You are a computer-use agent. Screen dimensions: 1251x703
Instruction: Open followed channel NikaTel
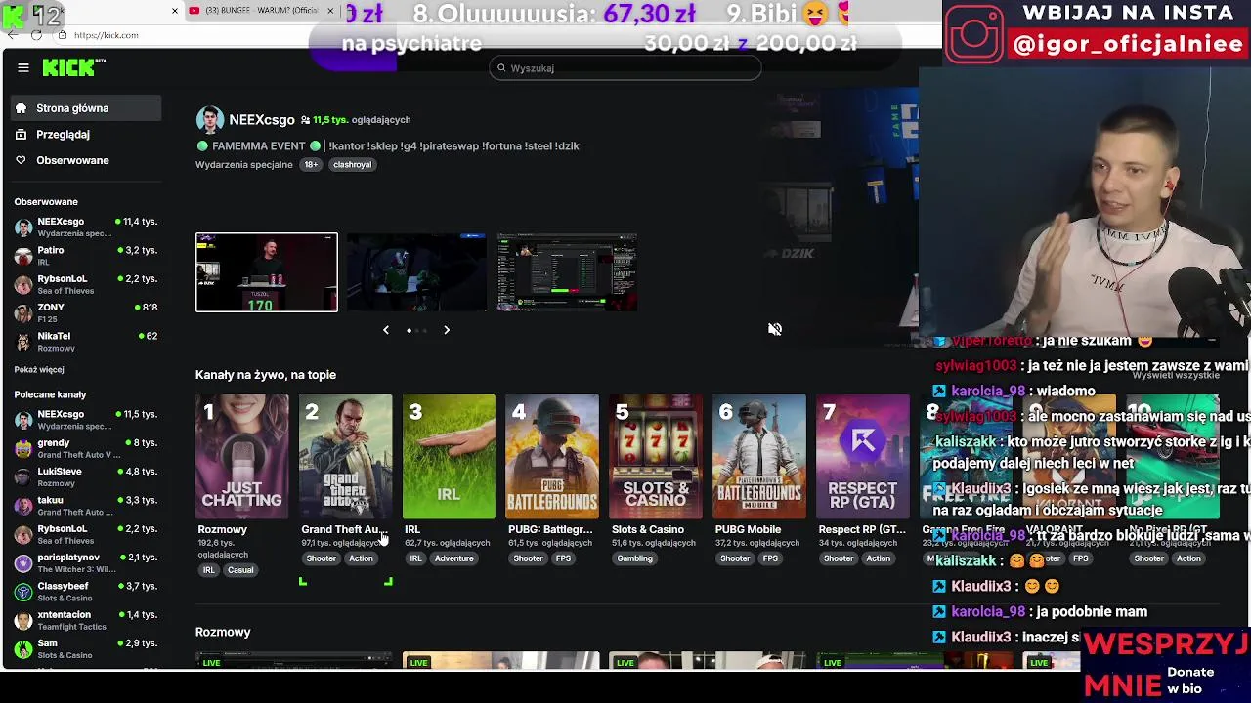[x=86, y=341]
